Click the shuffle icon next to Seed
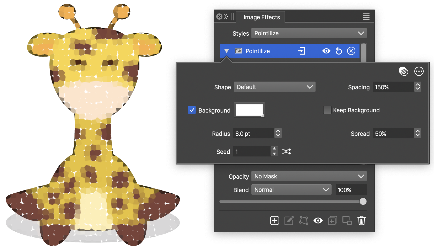Viewport: 434px width, 252px height. tap(286, 152)
